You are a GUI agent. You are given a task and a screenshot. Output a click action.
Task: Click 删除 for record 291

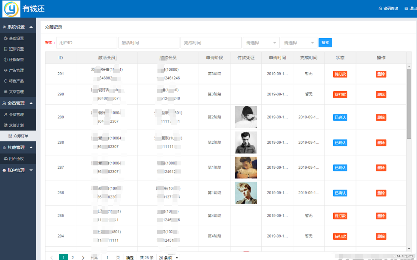pos(381,74)
